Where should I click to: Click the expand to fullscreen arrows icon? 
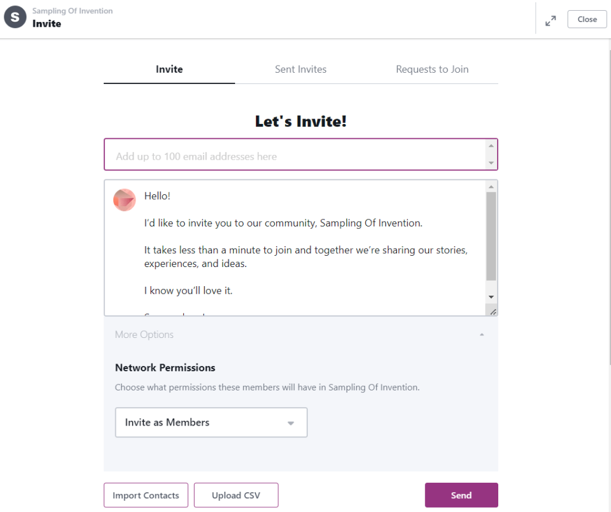[x=551, y=21]
